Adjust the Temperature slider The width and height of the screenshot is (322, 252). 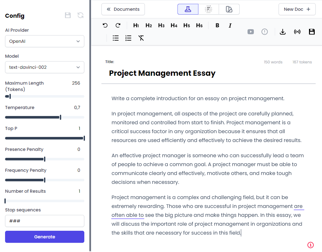[45, 117]
